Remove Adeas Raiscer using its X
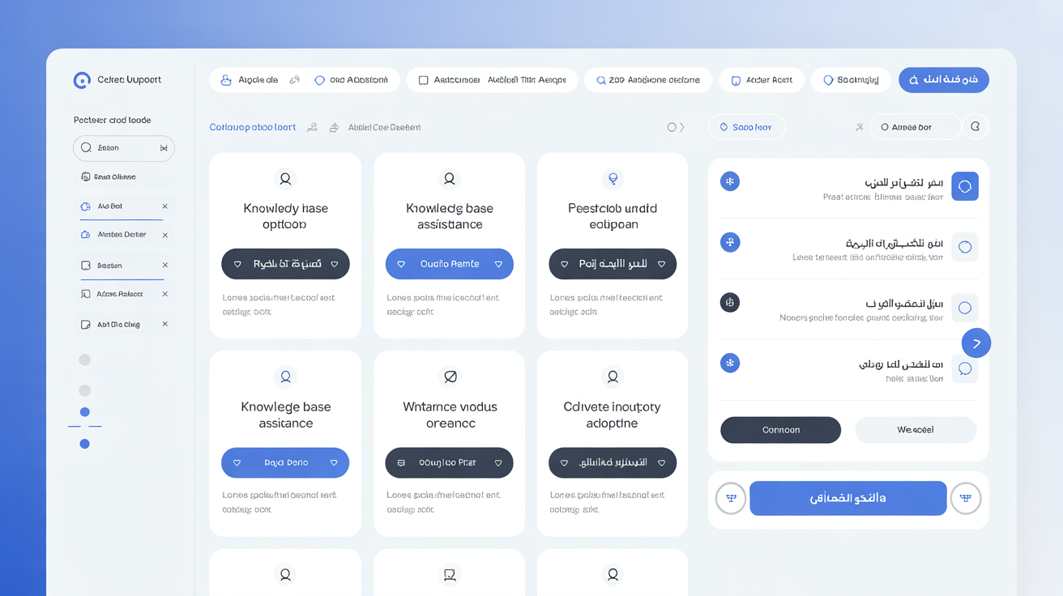Viewport: 1063px width, 596px height. [164, 294]
